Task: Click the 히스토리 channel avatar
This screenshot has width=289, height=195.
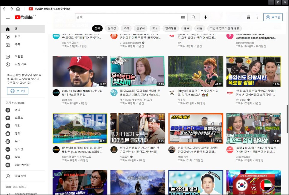Action: [x=114, y=150]
